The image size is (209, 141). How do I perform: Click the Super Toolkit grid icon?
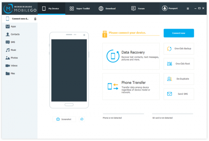point(72,8)
